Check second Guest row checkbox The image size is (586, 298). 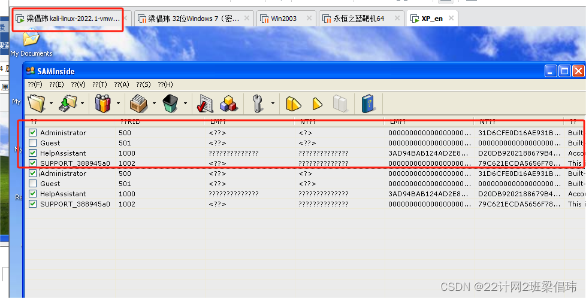pos(33,183)
